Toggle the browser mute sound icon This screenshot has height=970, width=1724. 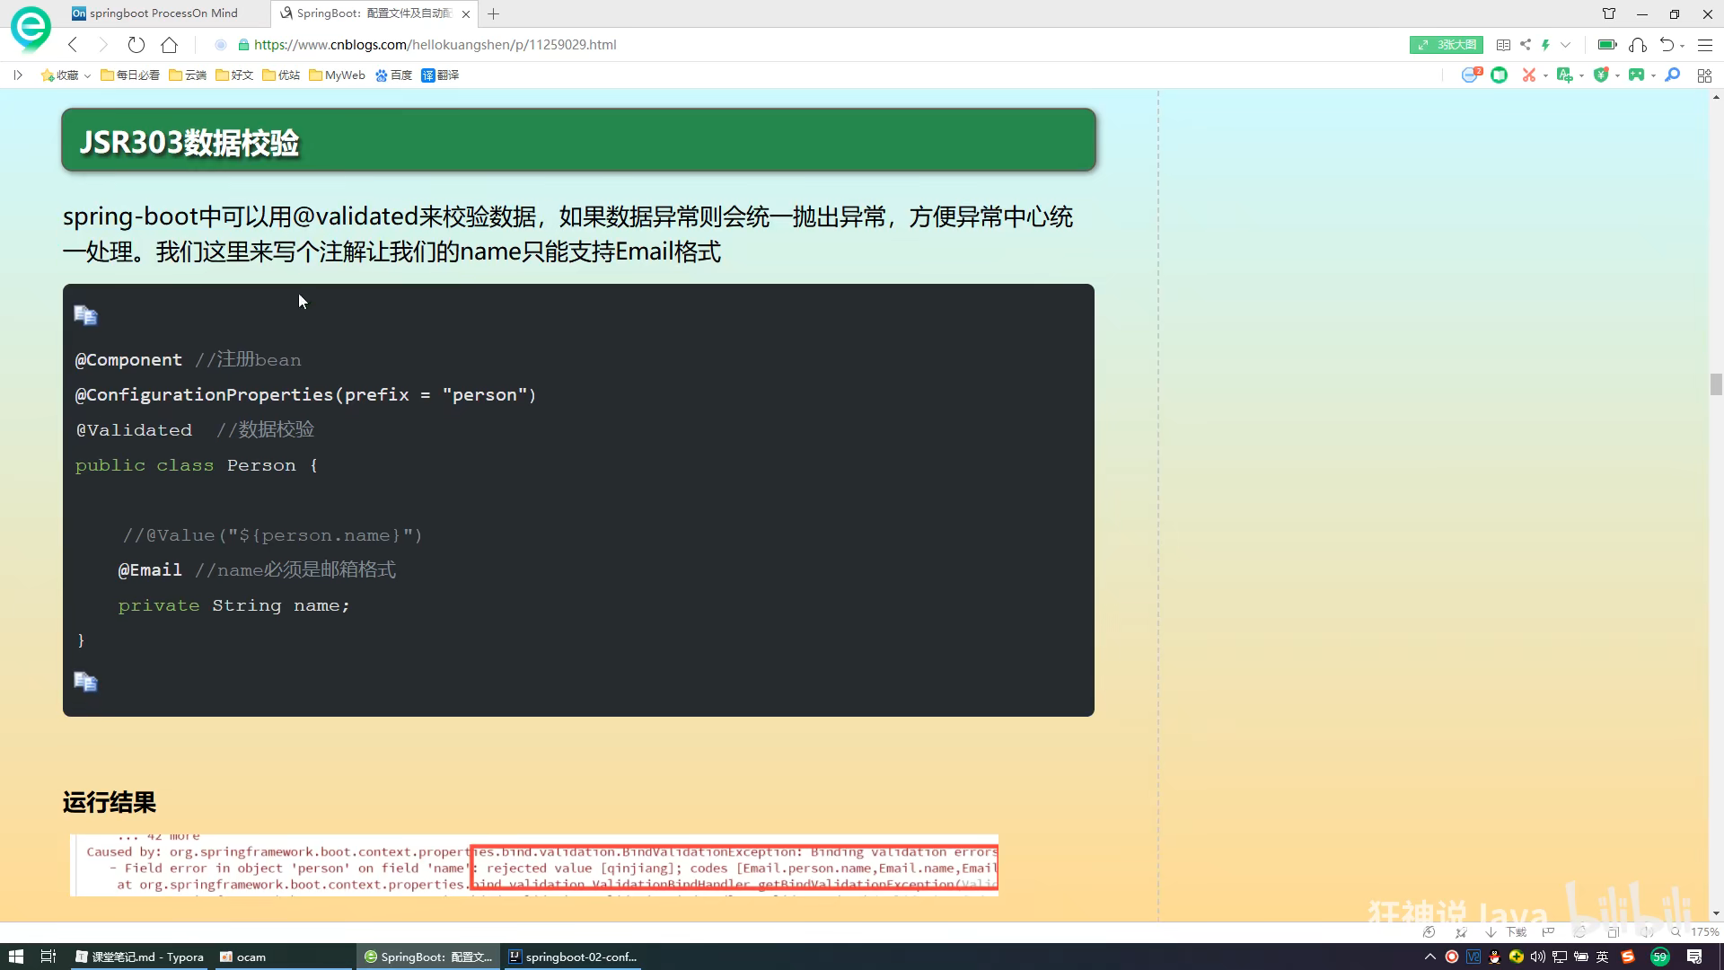click(1646, 932)
